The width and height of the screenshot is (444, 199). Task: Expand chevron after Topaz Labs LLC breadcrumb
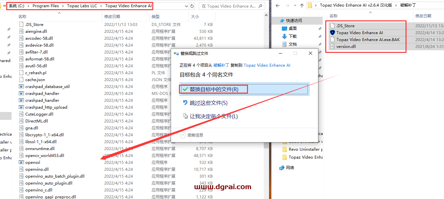point(101,6)
